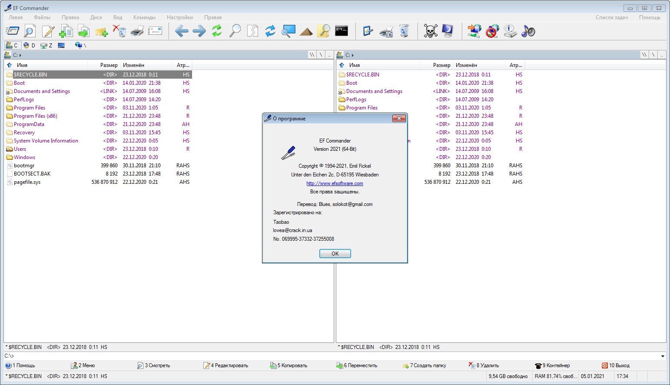This screenshot has height=385, width=670.
Task: Expand the right panel C: path arrow
Action: pos(353,55)
